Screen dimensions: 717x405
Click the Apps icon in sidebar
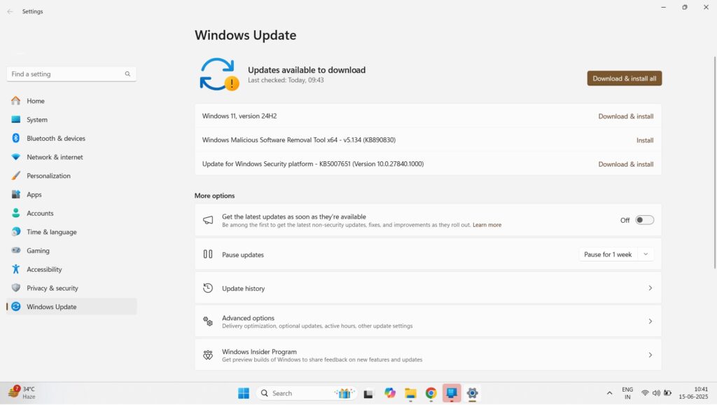click(15, 195)
